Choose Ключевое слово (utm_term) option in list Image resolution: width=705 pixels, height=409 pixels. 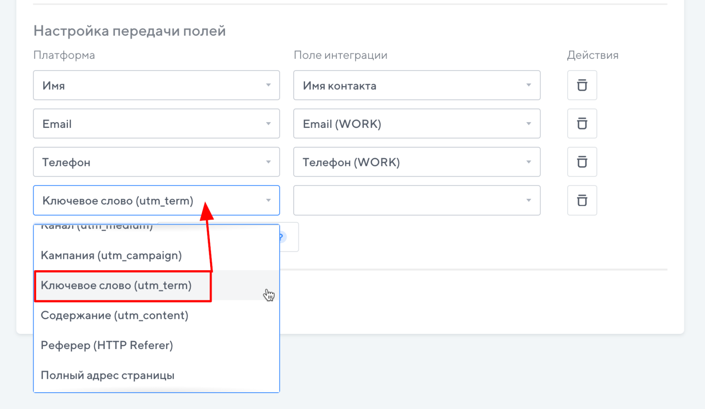coord(116,286)
